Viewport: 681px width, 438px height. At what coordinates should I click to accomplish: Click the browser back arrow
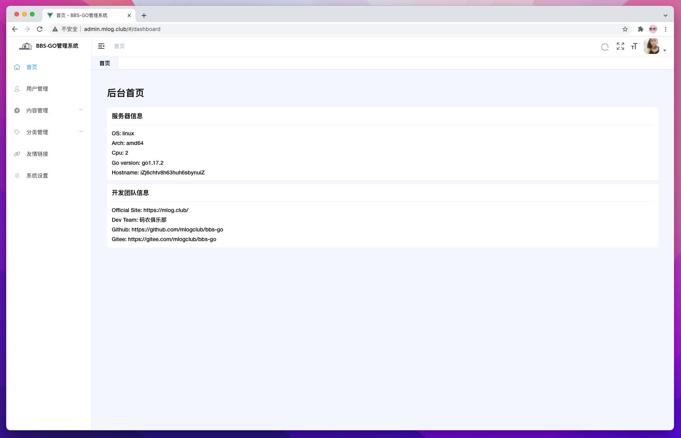coord(15,29)
